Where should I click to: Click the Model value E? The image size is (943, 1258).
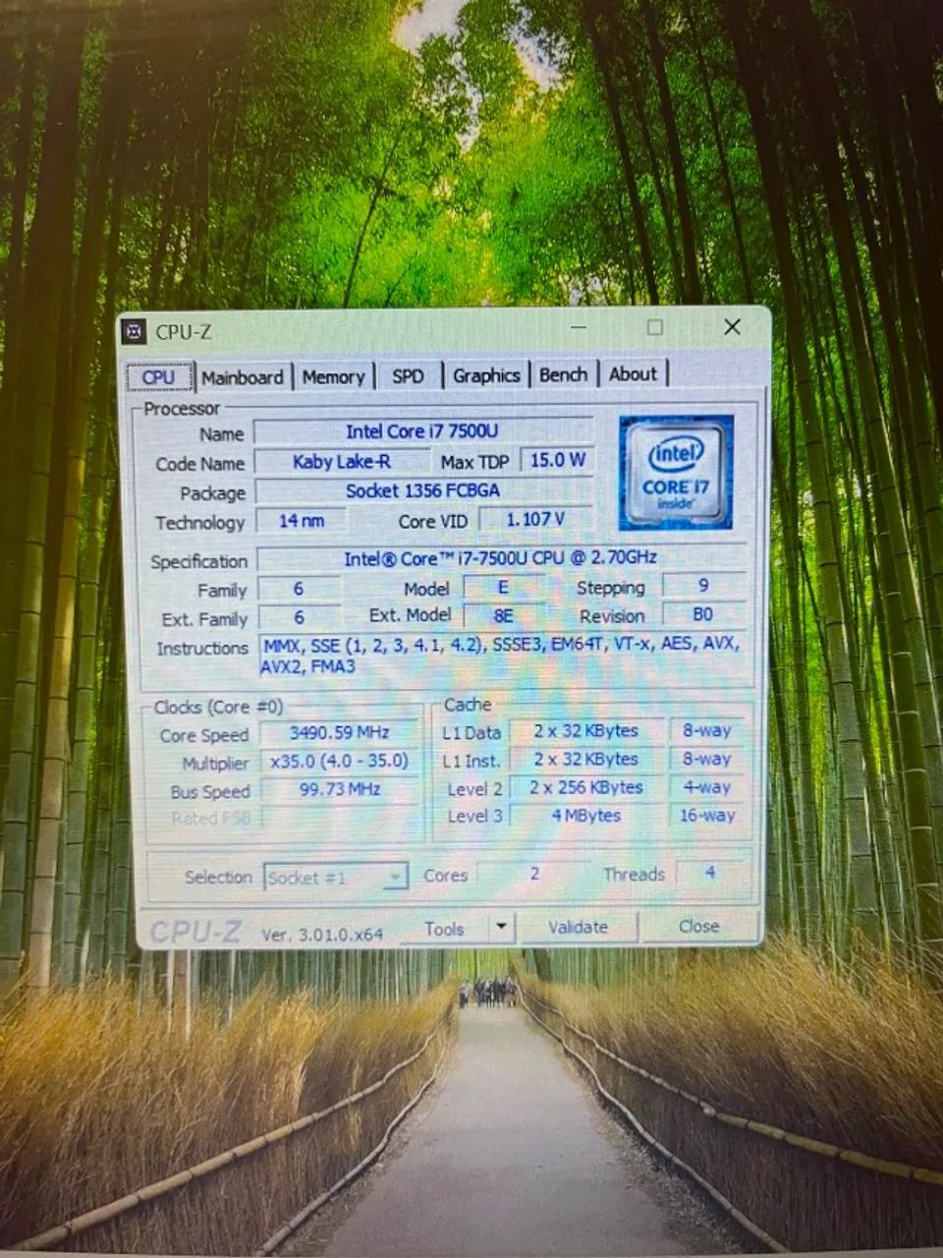(502, 587)
